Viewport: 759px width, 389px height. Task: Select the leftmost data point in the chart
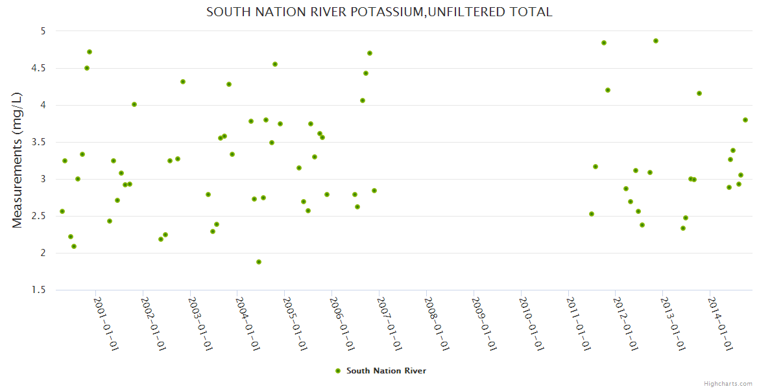point(62,211)
